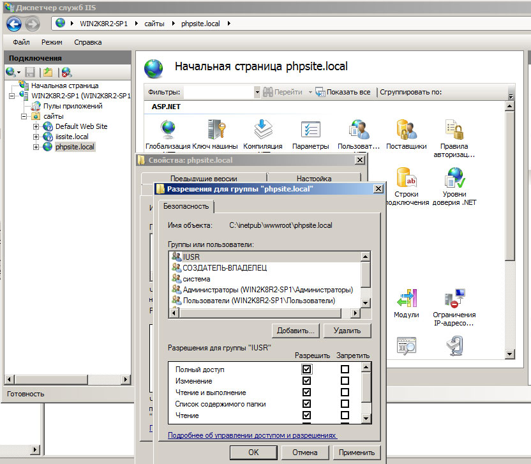The width and height of the screenshot is (531, 464).
Task: Select the Безопасность tab
Action: coord(186,206)
